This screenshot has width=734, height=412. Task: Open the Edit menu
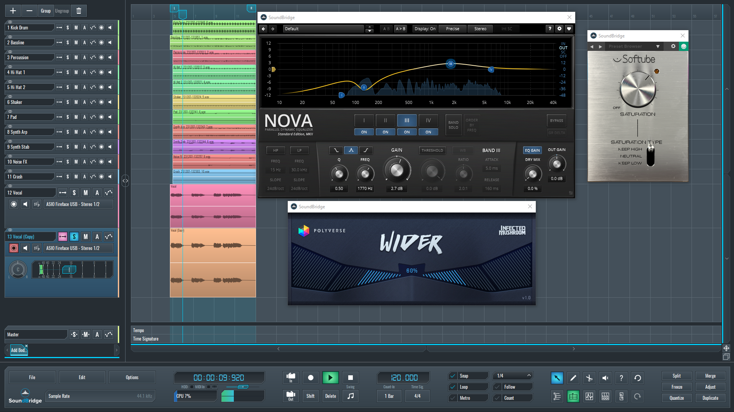click(82, 377)
